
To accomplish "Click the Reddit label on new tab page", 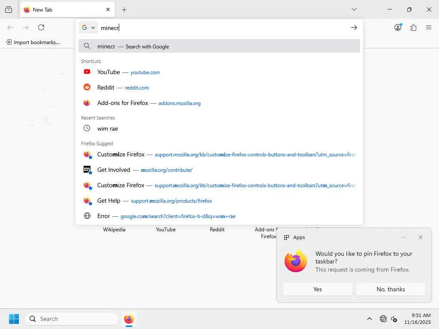I will click(217, 230).
